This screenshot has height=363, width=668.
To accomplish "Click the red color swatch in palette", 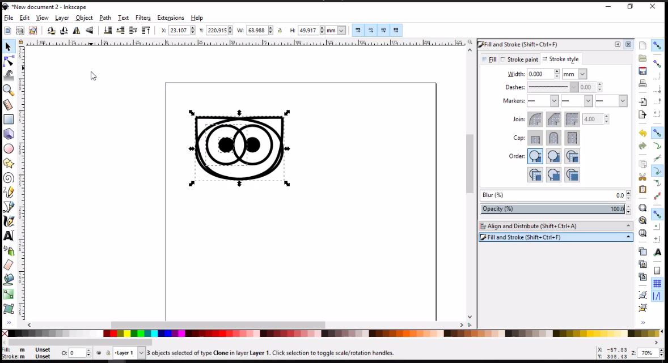I will click(x=113, y=334).
